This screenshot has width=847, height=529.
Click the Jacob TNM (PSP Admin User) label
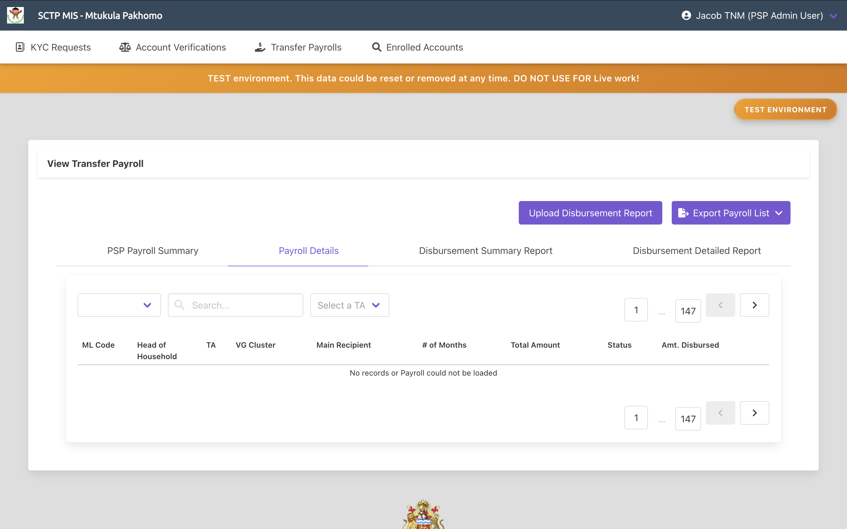pyautogui.click(x=759, y=15)
